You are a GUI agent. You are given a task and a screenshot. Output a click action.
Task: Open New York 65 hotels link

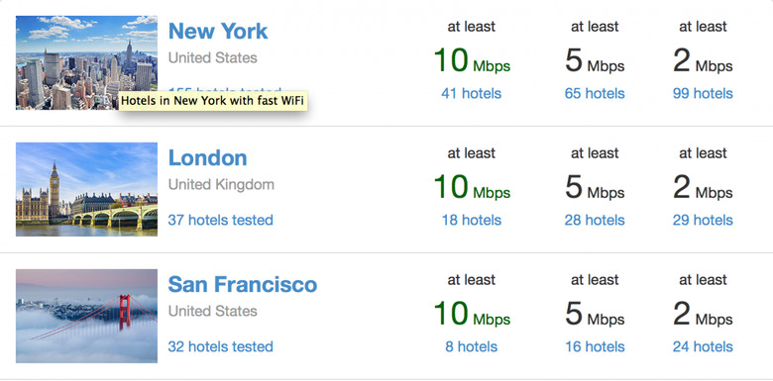[x=595, y=94]
